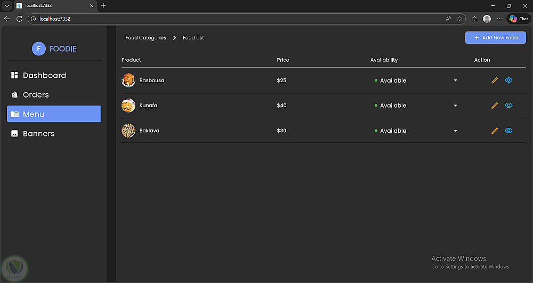Click the favorites star in address bar
This screenshot has width=533, height=283.
[x=459, y=19]
